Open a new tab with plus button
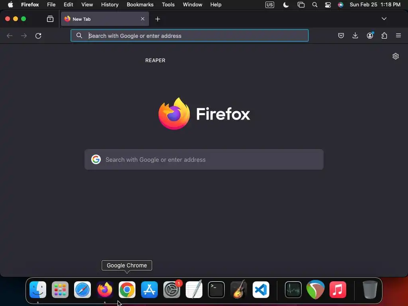This screenshot has width=408, height=306. coord(157,19)
